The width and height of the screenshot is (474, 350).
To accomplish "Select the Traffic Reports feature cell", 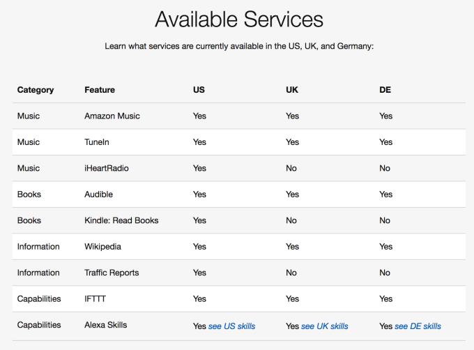I will pyautogui.click(x=112, y=273).
